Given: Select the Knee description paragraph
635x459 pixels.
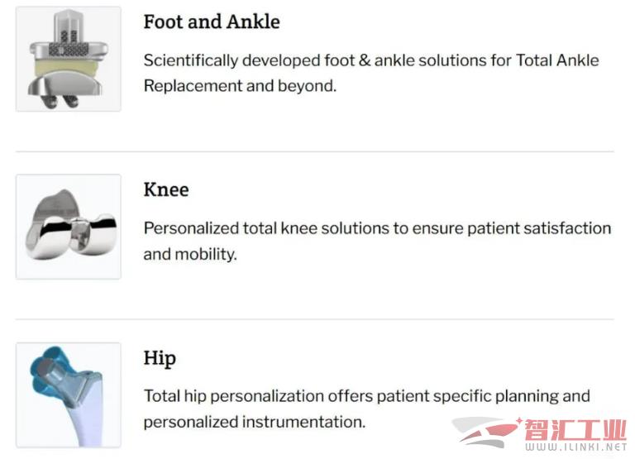Looking at the screenshot, I should pos(377,241).
